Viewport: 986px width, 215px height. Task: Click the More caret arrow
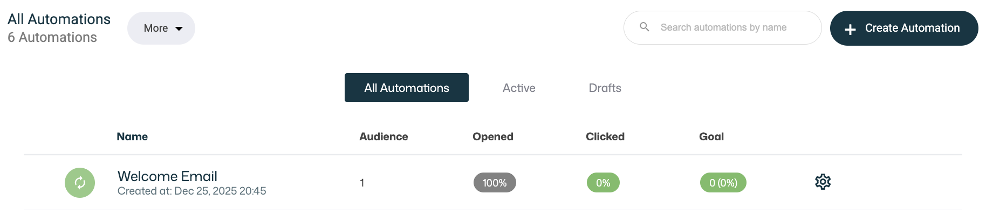point(179,28)
